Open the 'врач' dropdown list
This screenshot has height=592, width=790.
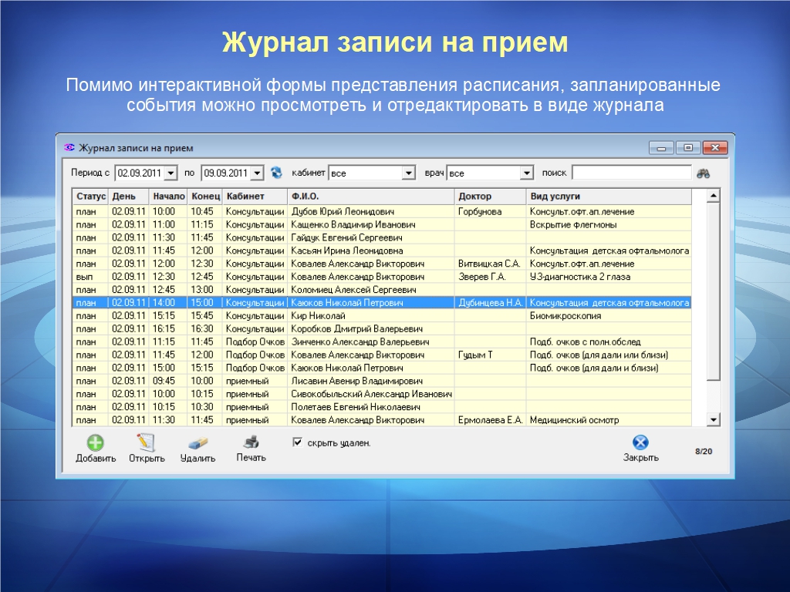click(x=526, y=173)
